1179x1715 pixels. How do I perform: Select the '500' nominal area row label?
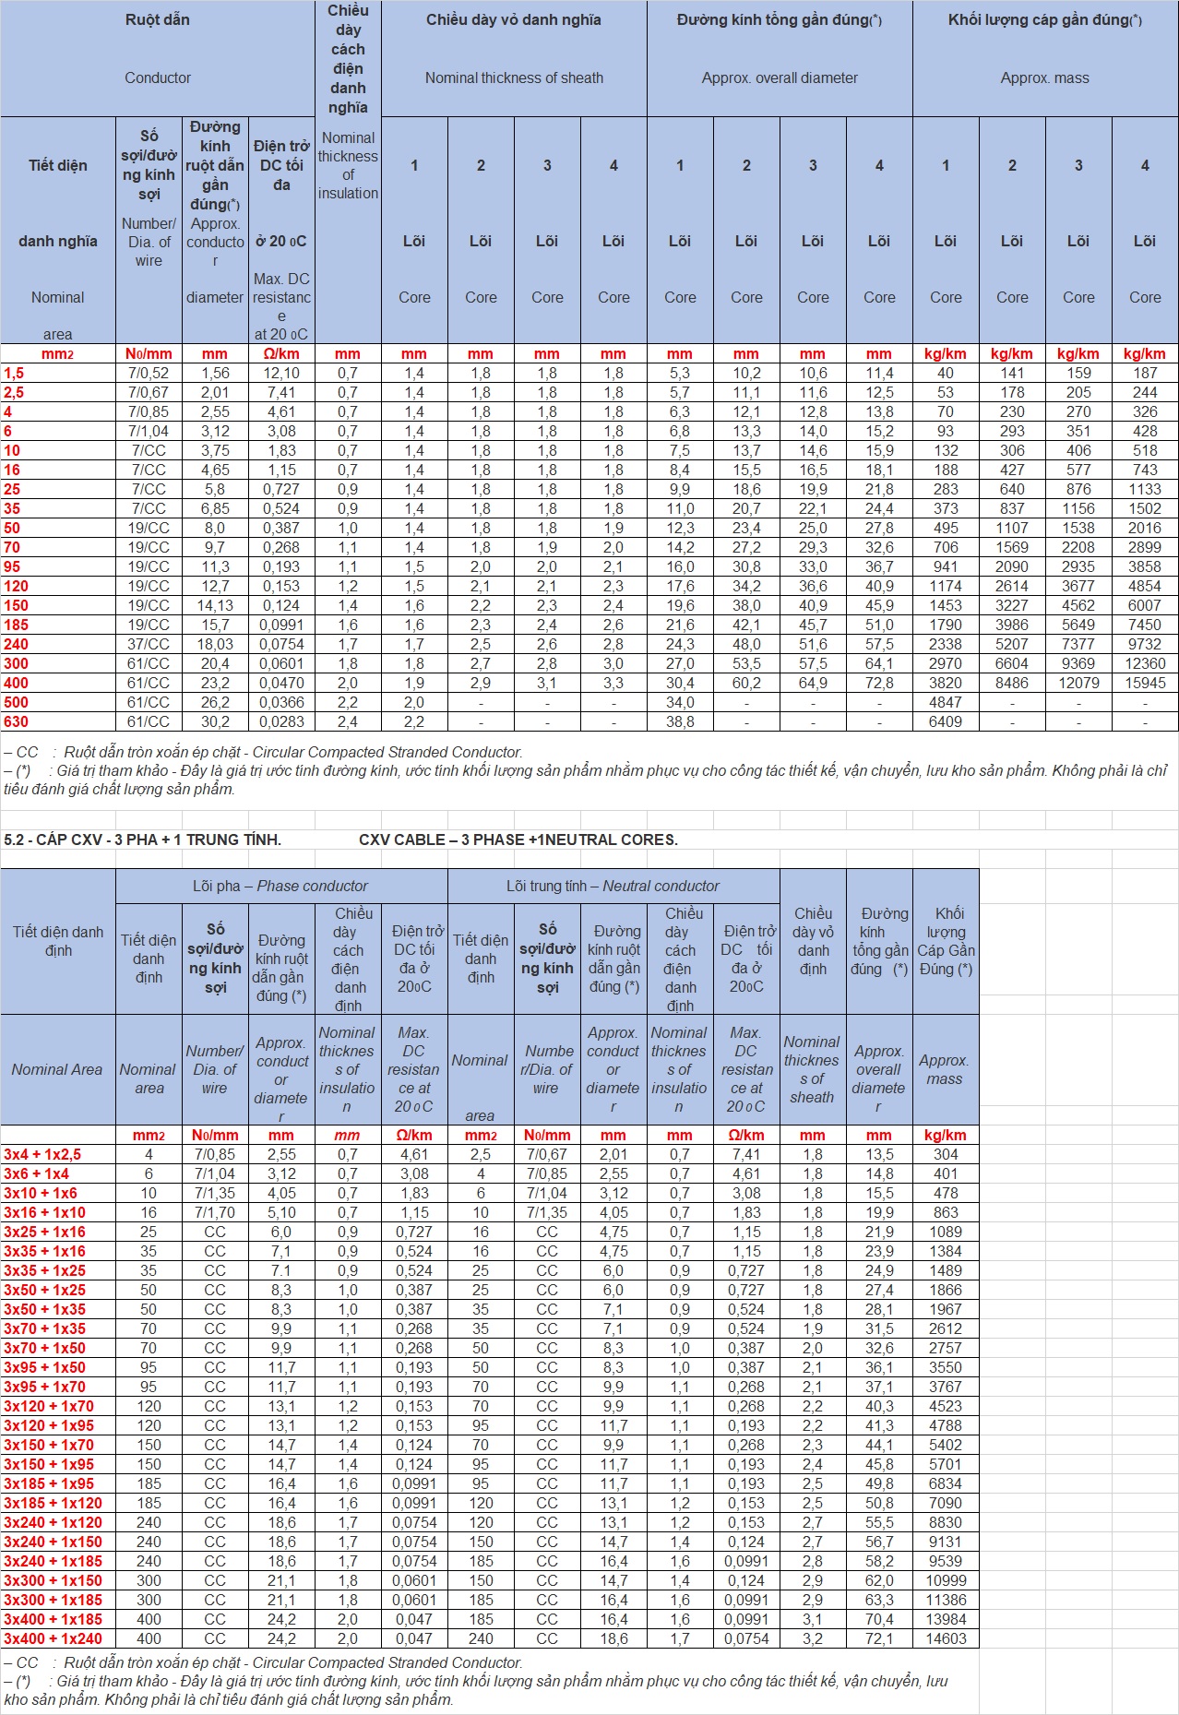(x=17, y=702)
